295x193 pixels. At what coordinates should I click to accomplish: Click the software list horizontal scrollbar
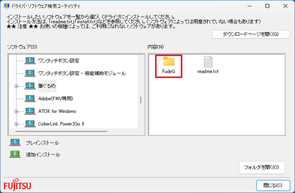61,132
